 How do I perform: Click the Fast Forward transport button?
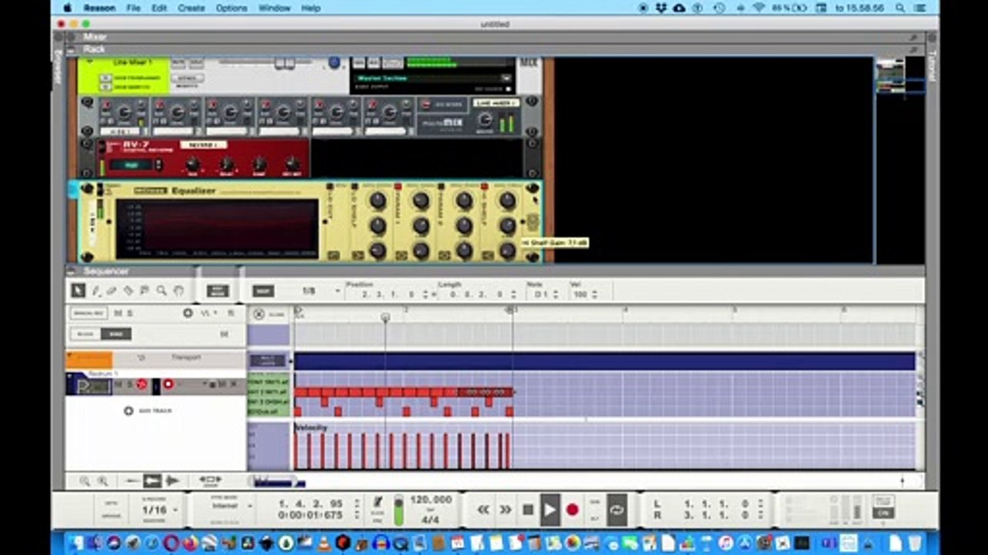(x=506, y=510)
